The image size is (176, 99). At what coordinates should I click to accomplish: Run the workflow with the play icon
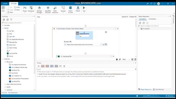coord(84,8)
